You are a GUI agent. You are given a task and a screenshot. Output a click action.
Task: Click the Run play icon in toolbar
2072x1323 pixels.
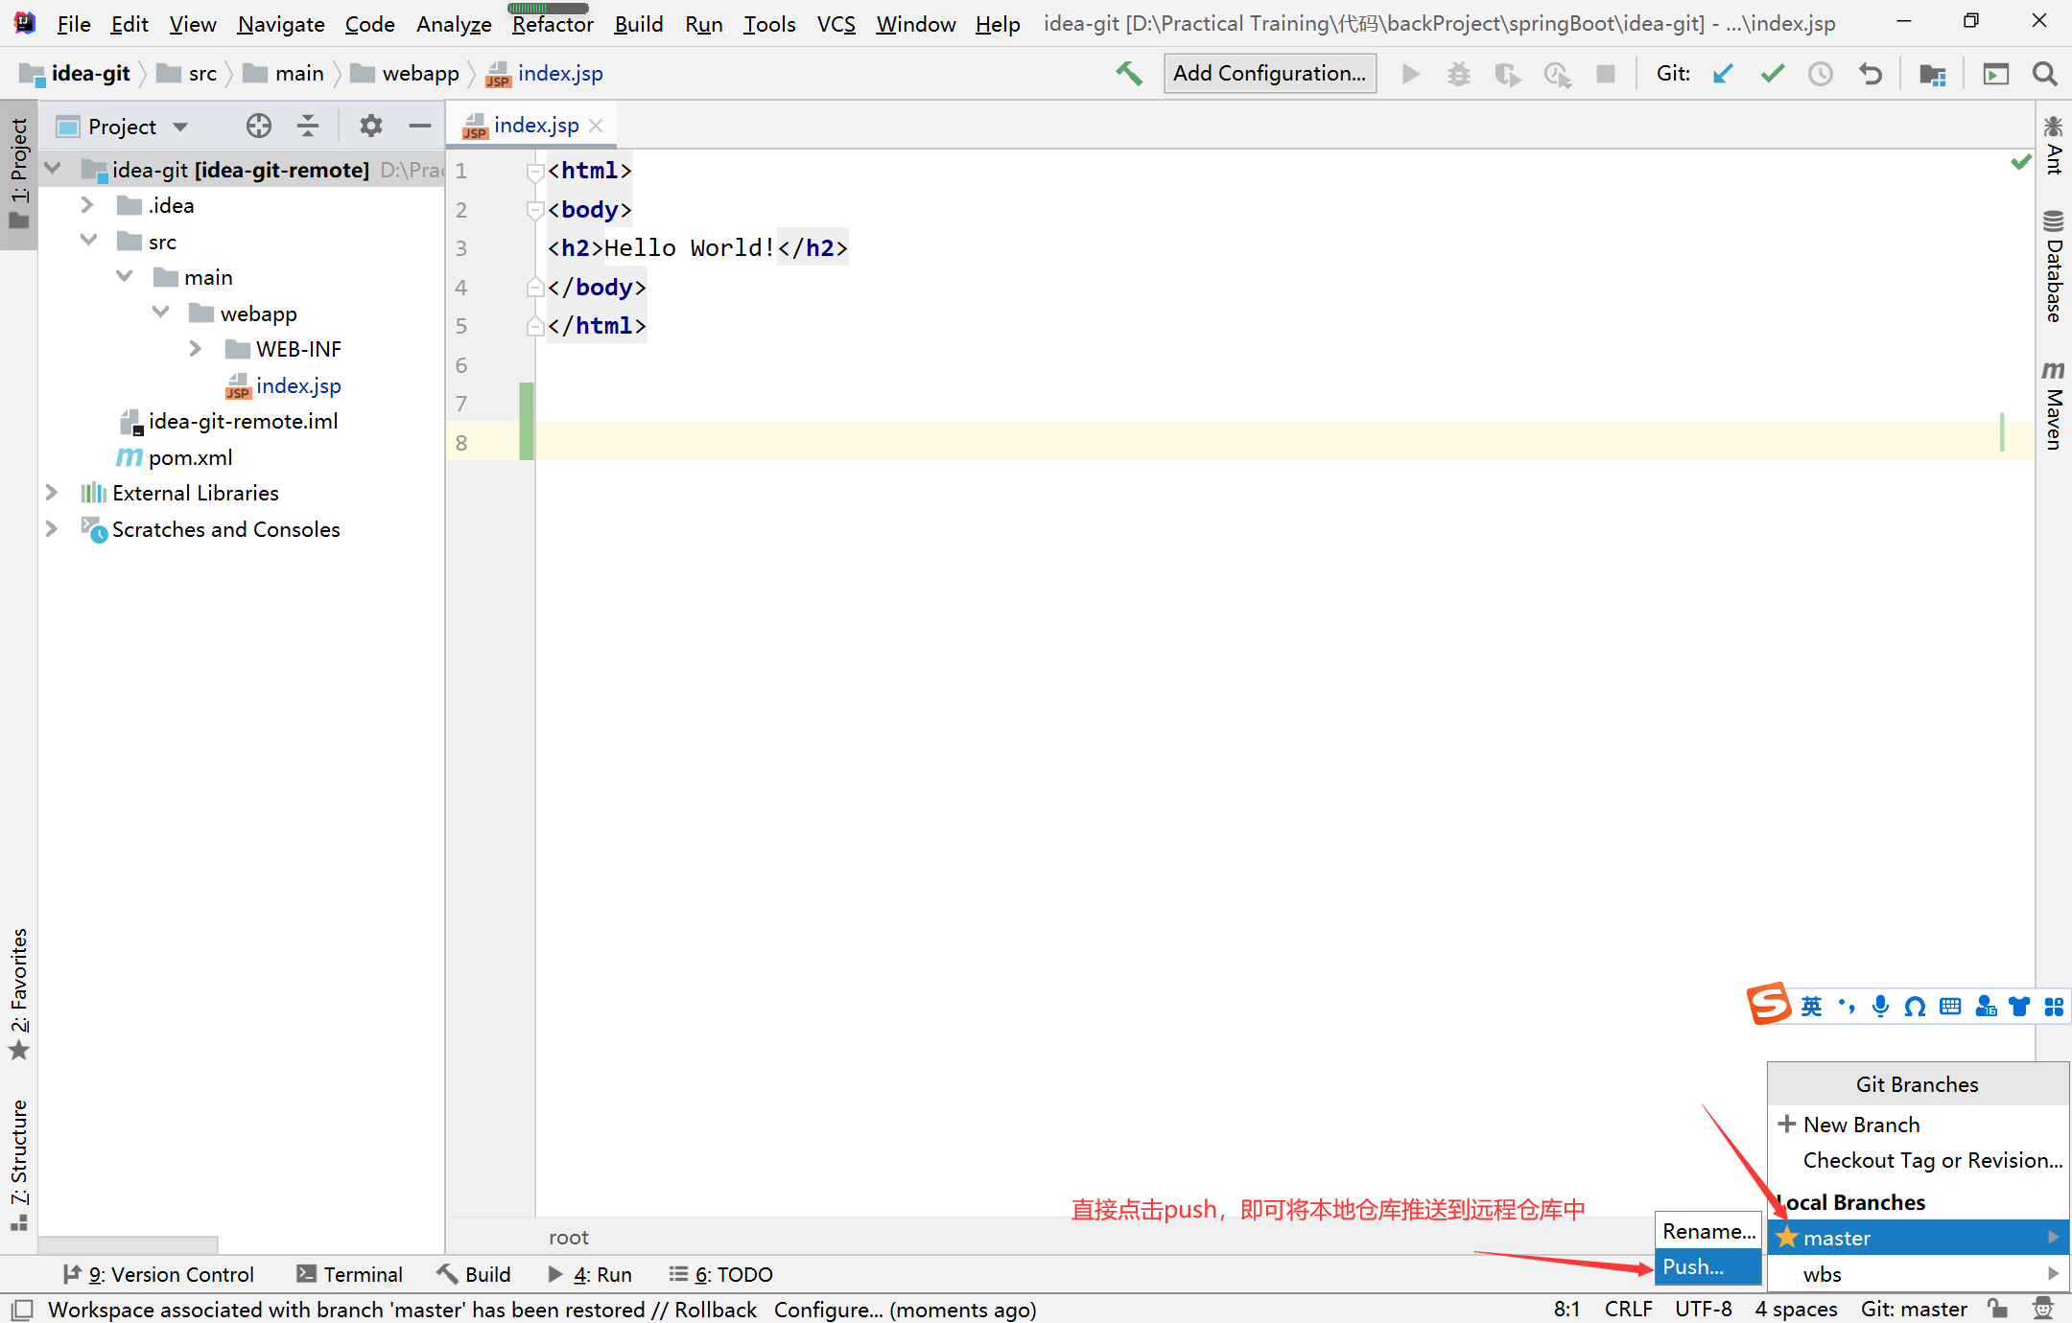(1410, 74)
